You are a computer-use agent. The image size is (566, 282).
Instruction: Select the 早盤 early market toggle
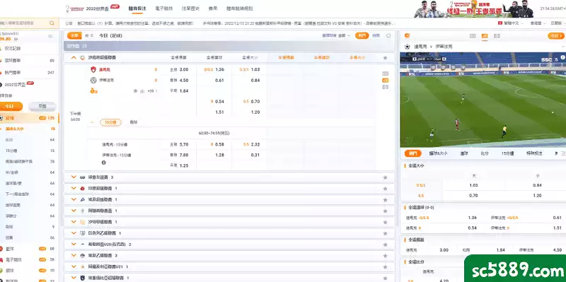42,107
